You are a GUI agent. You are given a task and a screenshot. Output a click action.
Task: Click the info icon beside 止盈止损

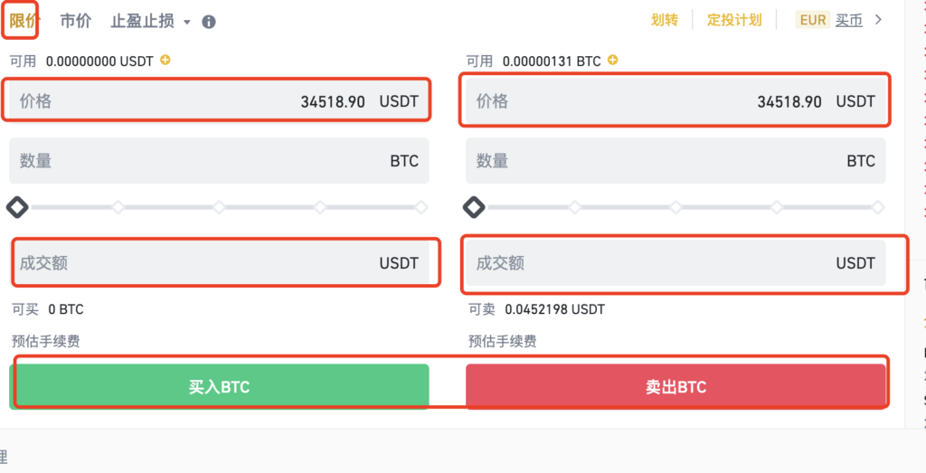click(209, 22)
